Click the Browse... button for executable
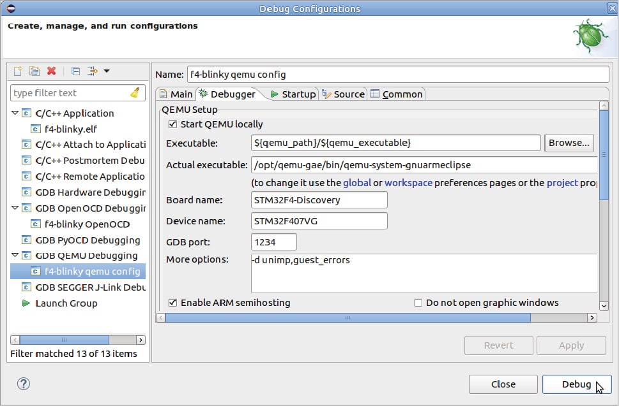 click(x=569, y=143)
